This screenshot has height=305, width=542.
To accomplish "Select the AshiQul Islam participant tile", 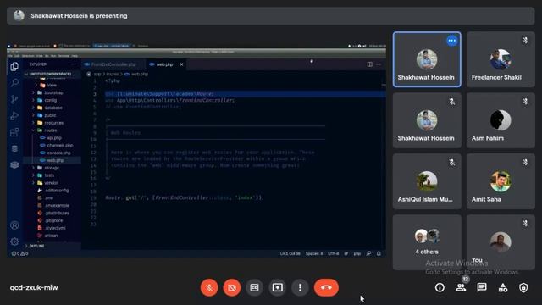I will (x=427, y=180).
